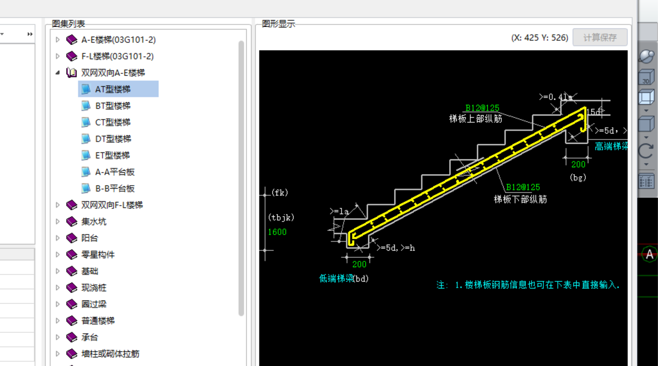Click the book icon beside 阳台
658x366 pixels.
click(72, 238)
